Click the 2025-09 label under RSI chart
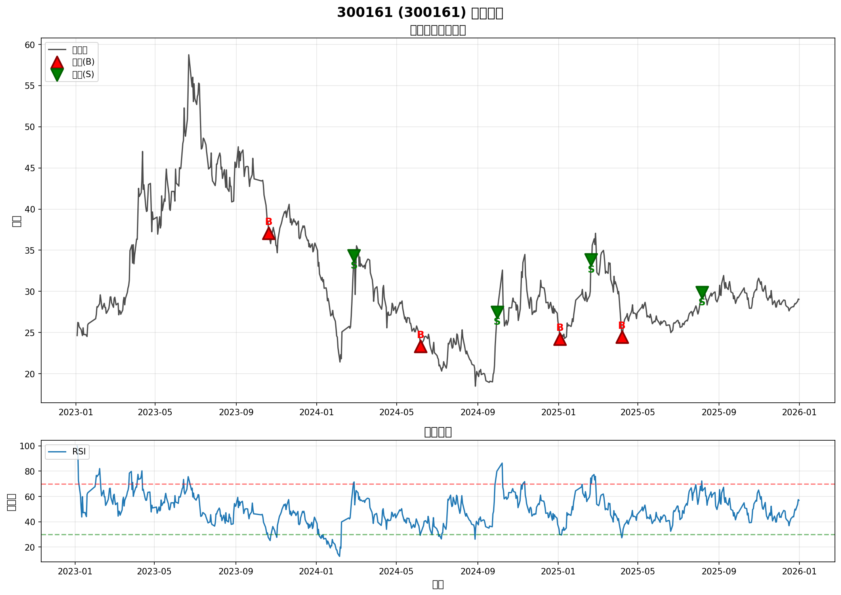 pyautogui.click(x=719, y=571)
